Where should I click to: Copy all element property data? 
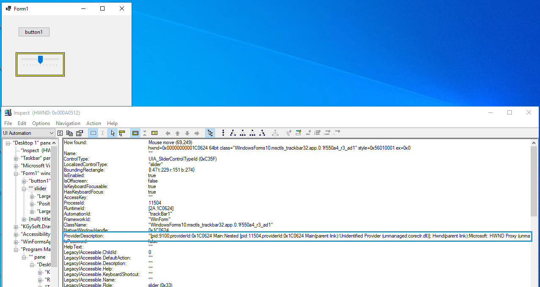[x=69, y=133]
